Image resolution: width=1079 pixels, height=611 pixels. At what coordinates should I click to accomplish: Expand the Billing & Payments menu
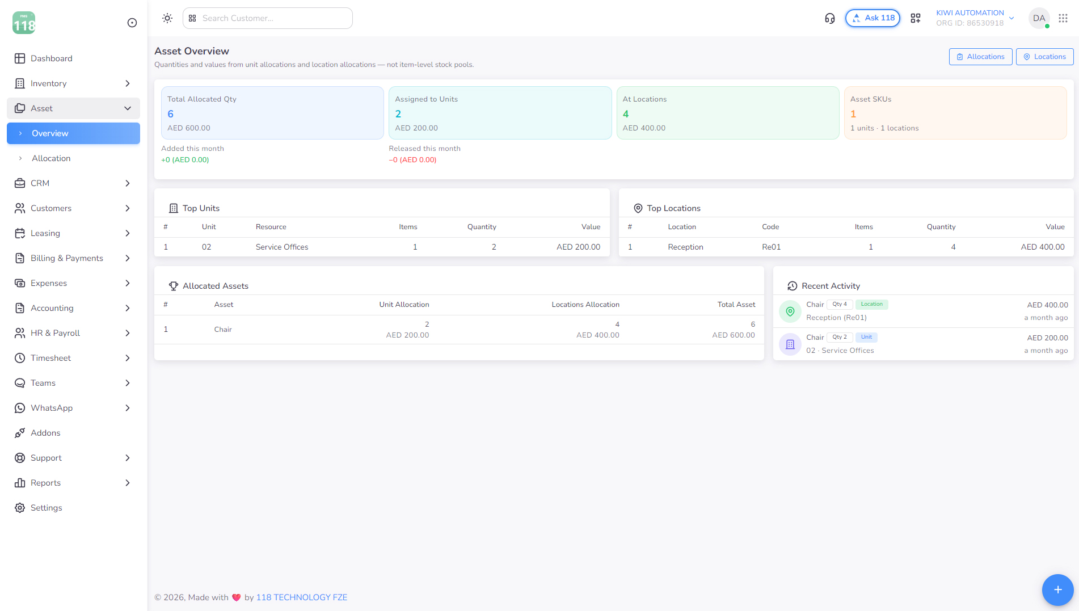pos(73,258)
